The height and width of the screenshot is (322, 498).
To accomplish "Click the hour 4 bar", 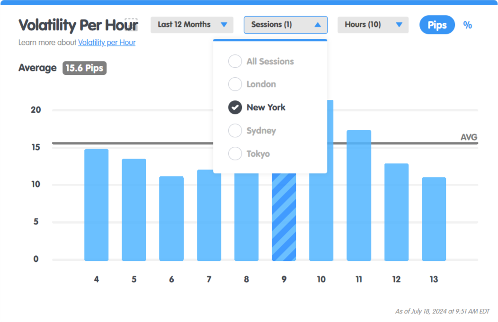I will tap(96, 205).
